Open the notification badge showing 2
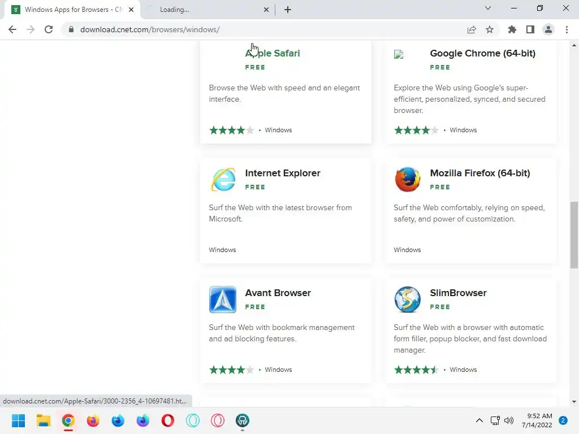 [x=563, y=420]
